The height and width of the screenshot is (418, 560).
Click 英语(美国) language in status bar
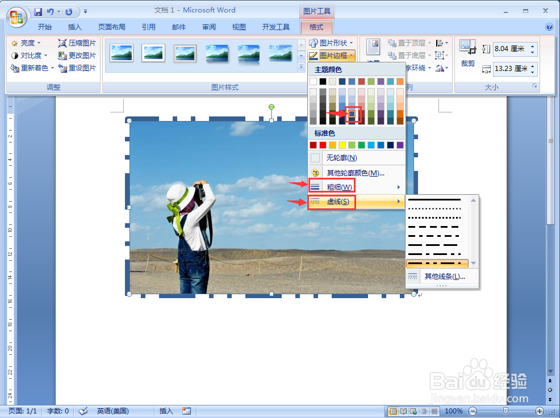(113, 411)
